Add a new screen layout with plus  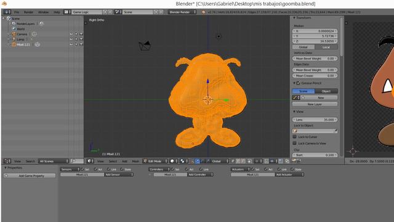pos(105,12)
